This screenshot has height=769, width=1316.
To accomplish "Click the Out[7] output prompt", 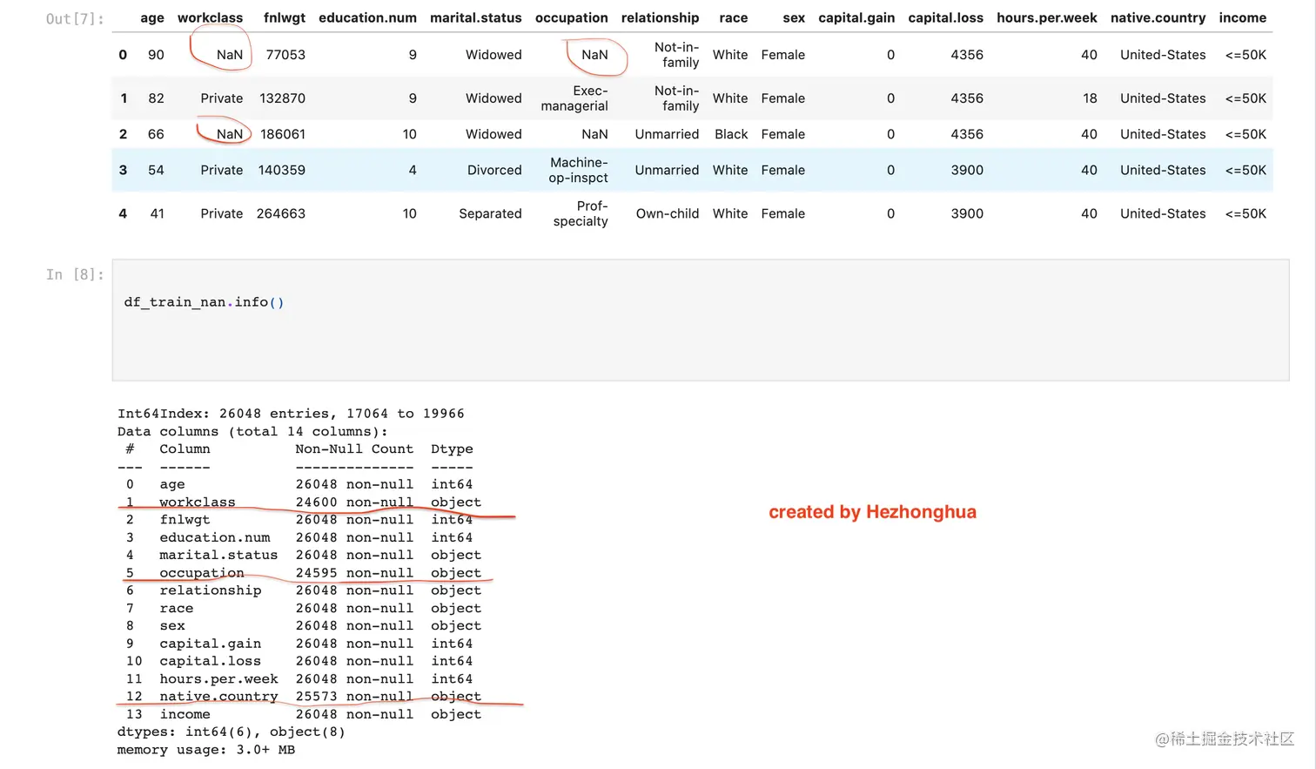I will pos(75,18).
